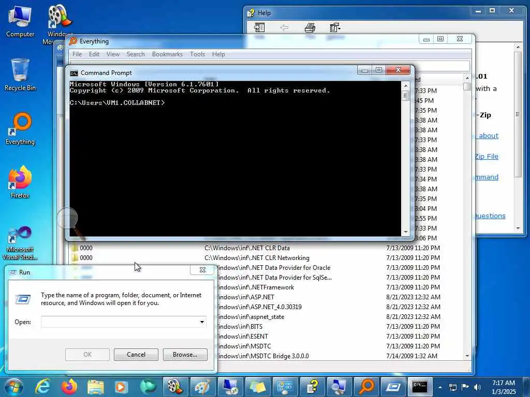The image size is (530, 397).
Task: Switch to Run dialog taskbar button
Action: coord(393,387)
